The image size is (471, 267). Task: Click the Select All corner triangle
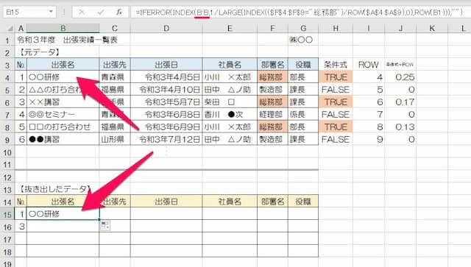click(10, 29)
